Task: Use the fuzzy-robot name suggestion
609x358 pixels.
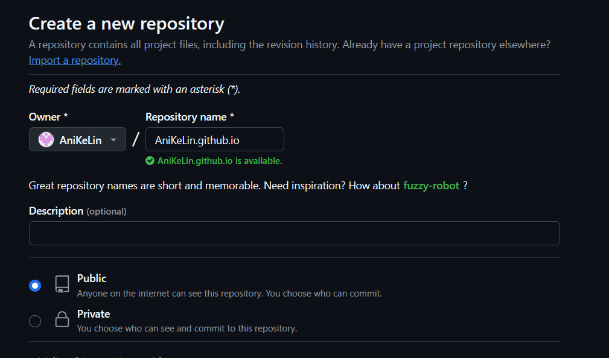Action: point(431,185)
